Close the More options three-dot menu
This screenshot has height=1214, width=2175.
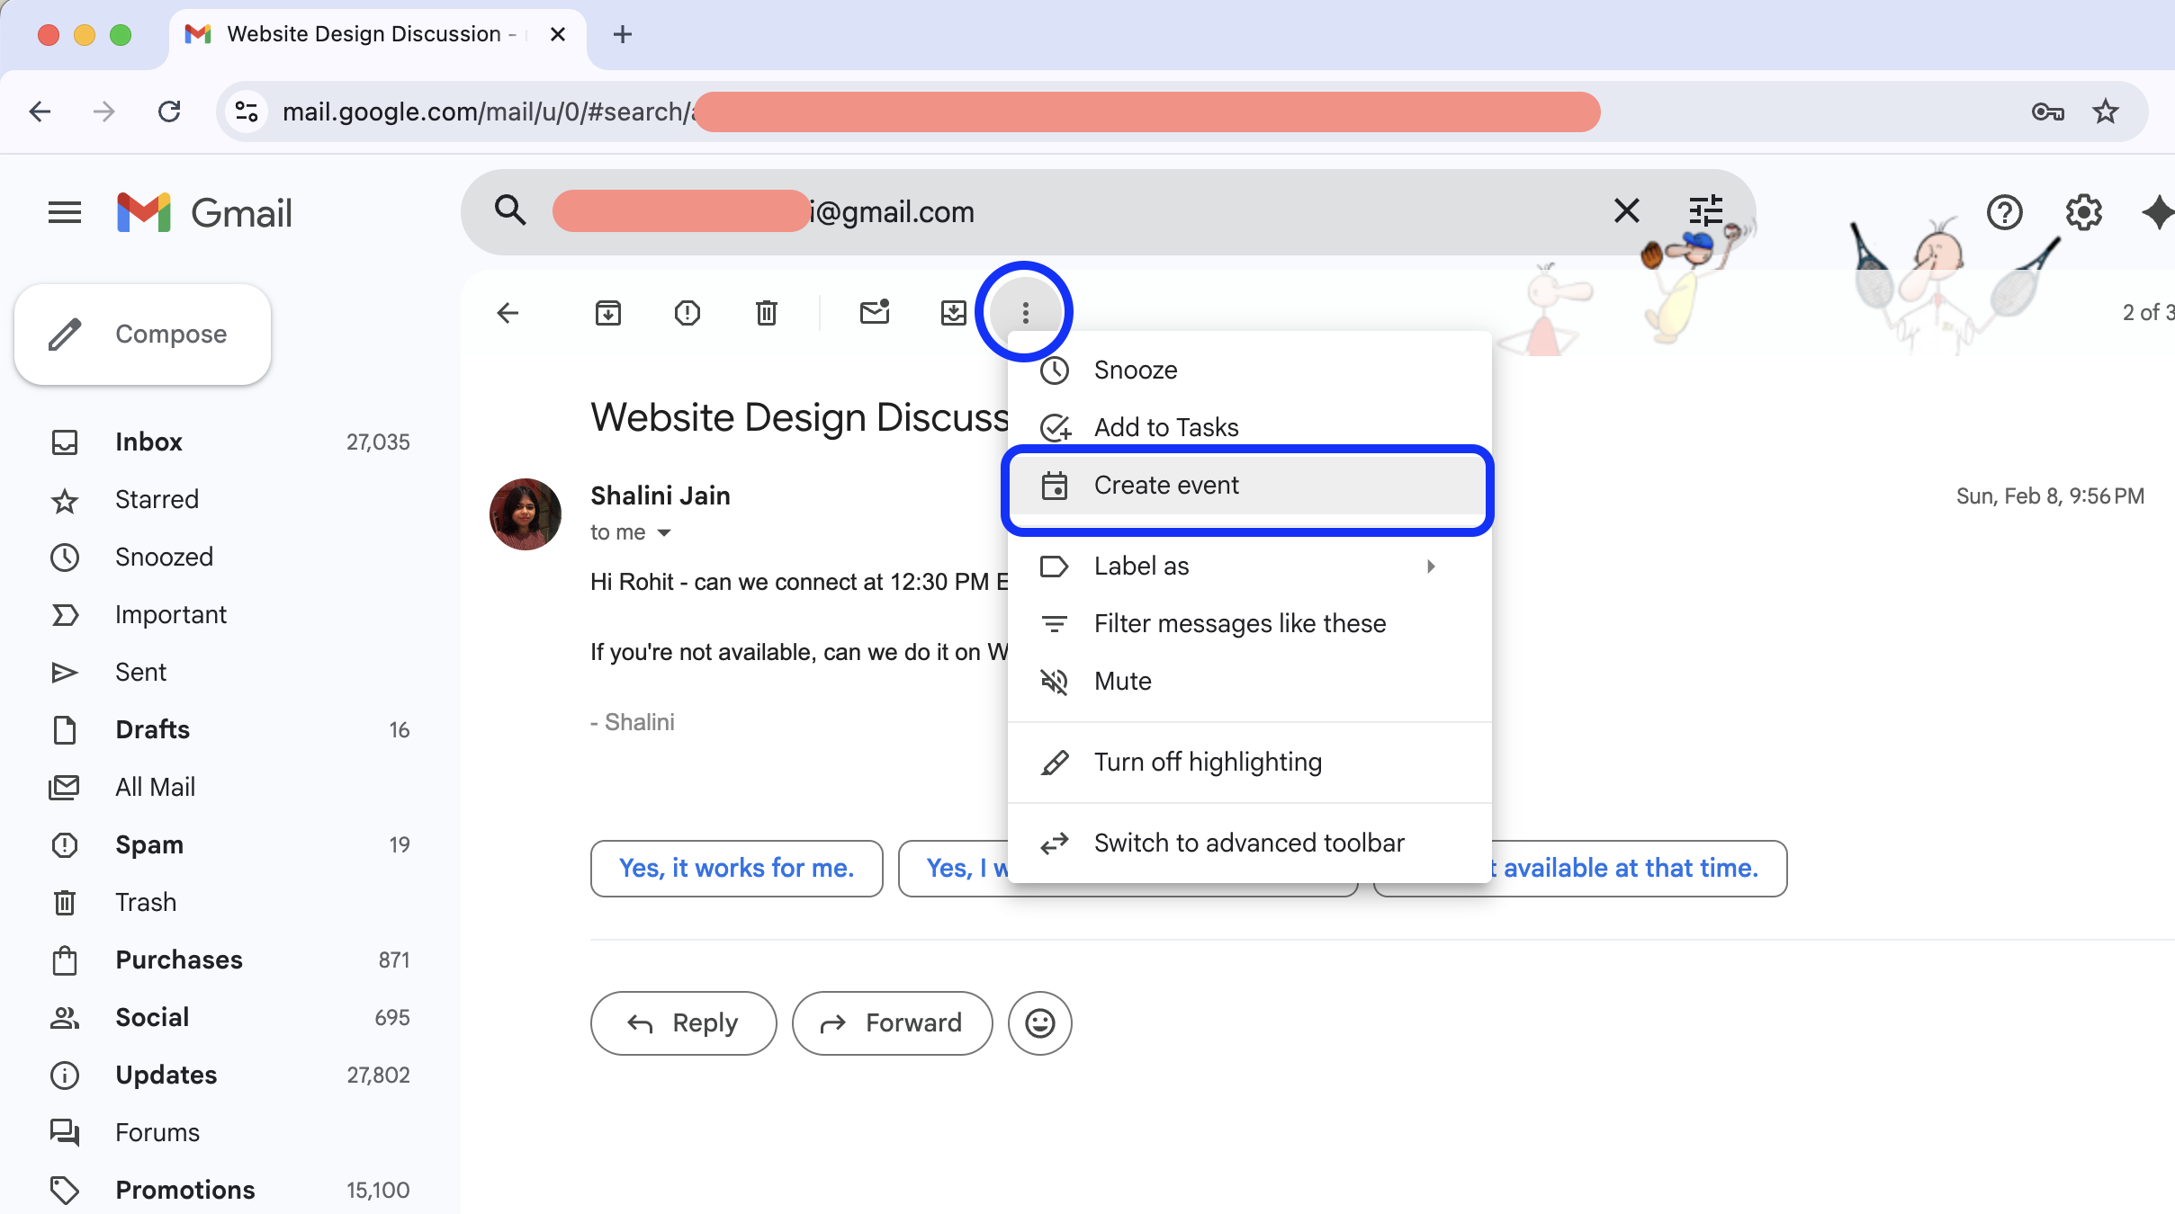pos(1025,313)
